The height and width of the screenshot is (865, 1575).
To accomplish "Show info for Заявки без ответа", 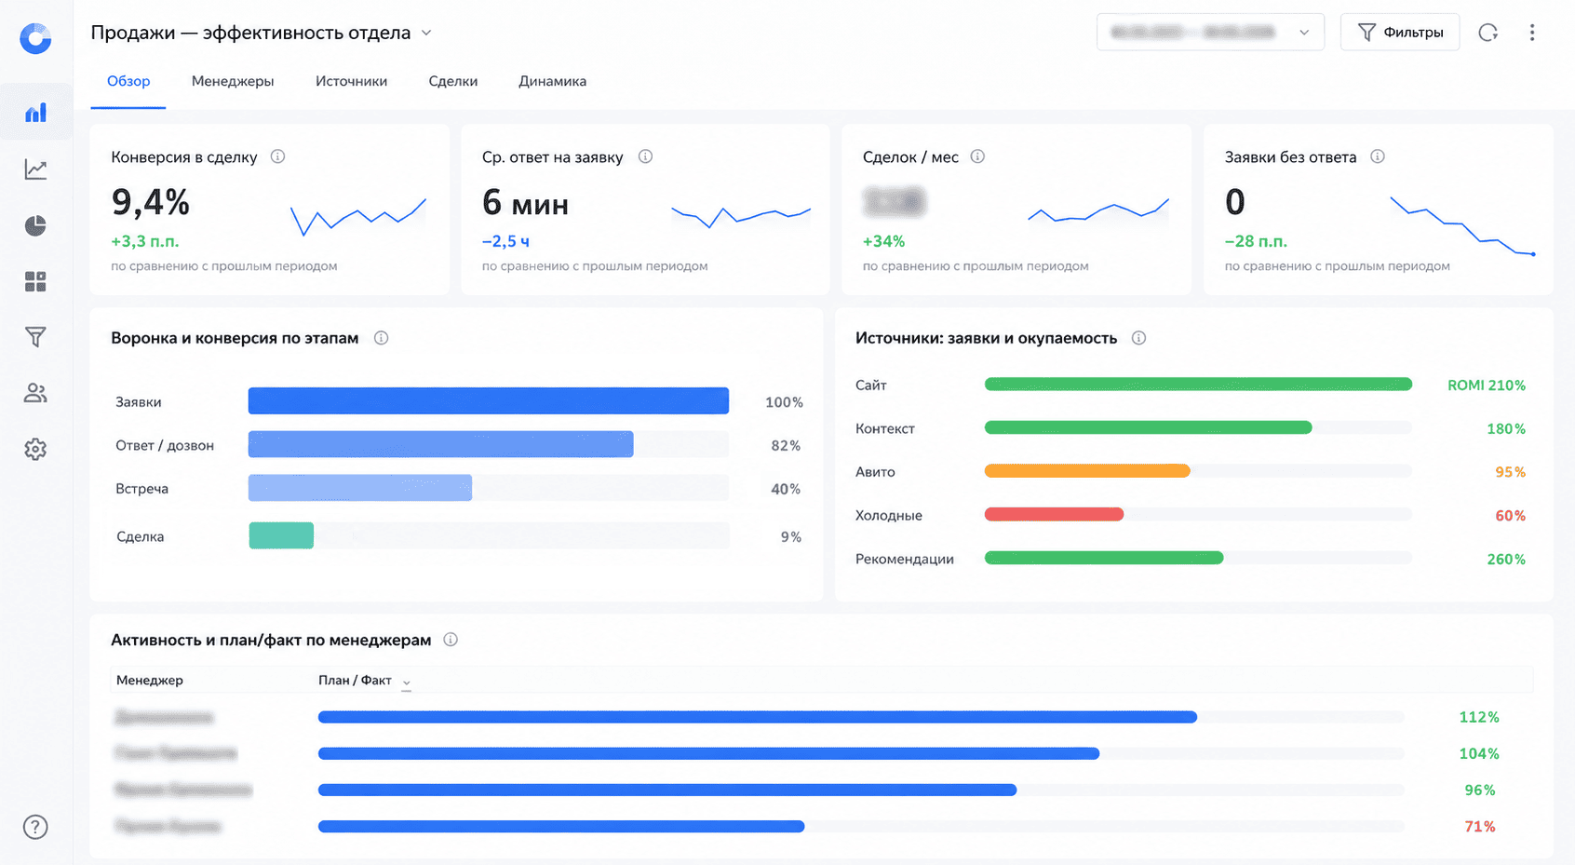I will [x=1378, y=156].
